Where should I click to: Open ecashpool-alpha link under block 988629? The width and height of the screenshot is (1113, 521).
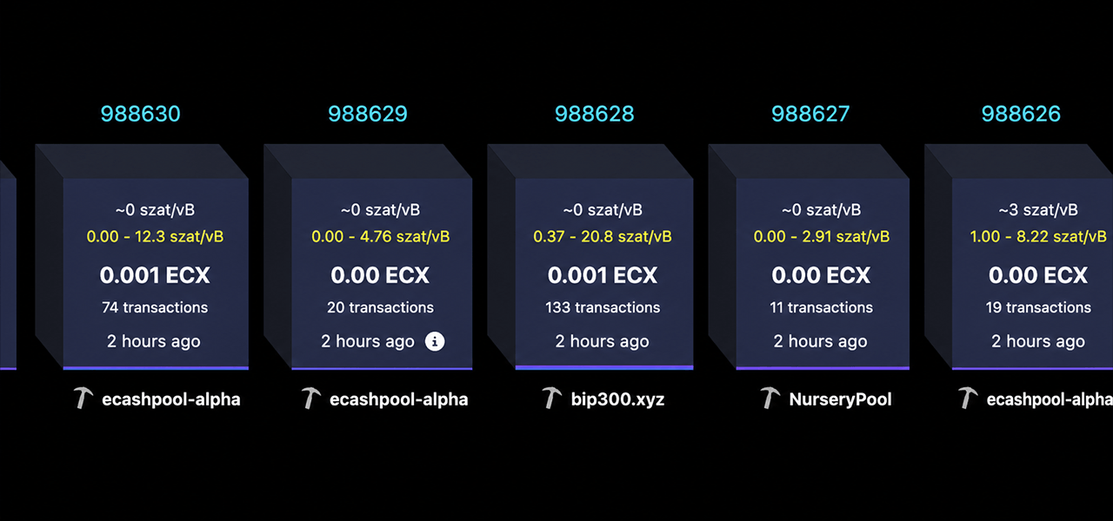(399, 399)
